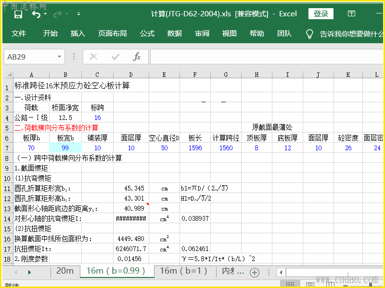Image resolution: width=385 pixels, height=288 pixels.
Task: Switch to the 开始 ribbon tab
Action: pos(51,33)
